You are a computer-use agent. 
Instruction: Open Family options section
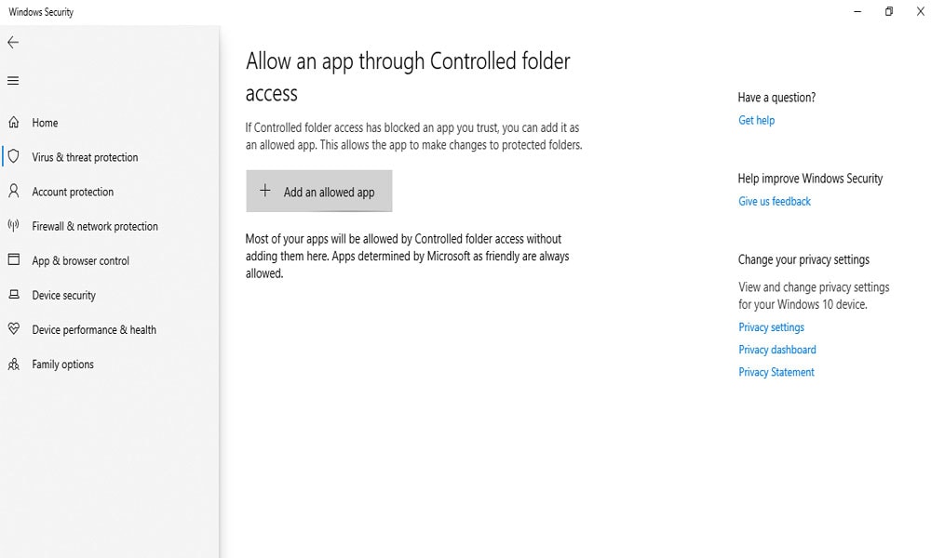(110, 364)
